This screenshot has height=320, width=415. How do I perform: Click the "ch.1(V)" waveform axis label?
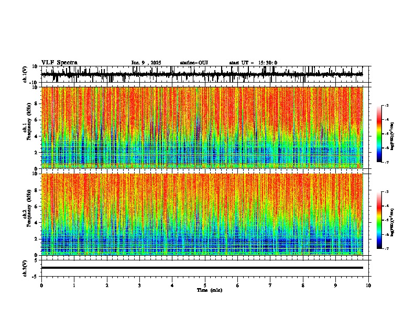click(25, 74)
